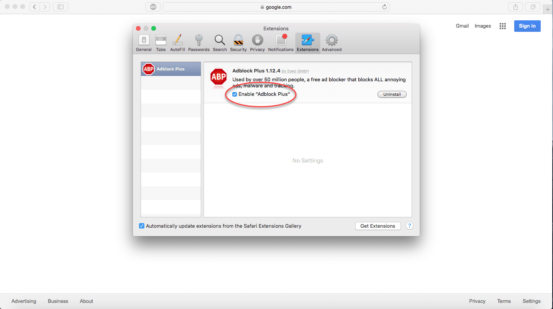The width and height of the screenshot is (553, 309).
Task: Open Advanced preferences gear
Action: tap(331, 43)
